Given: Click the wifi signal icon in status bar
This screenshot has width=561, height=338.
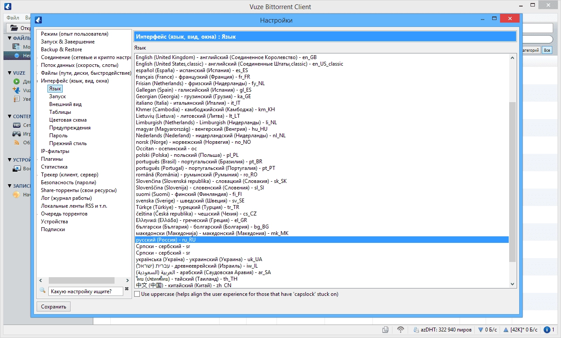Looking at the screenshot, I should pos(401,330).
